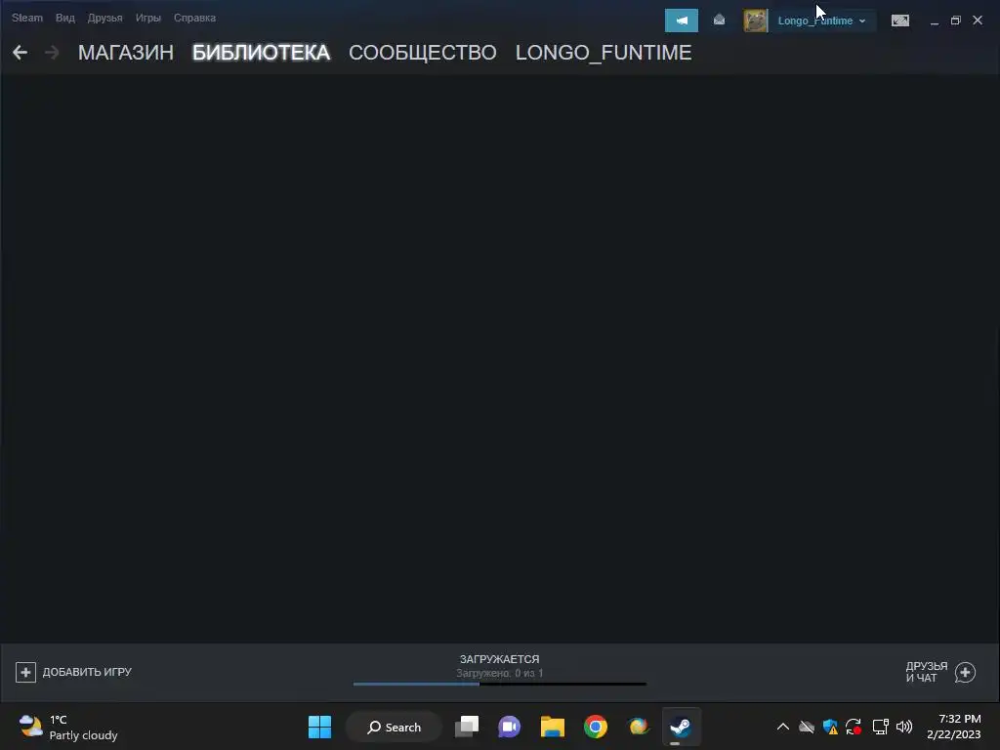Go forward with the right arrow
Image resolution: width=1000 pixels, height=750 pixels.
tap(52, 53)
